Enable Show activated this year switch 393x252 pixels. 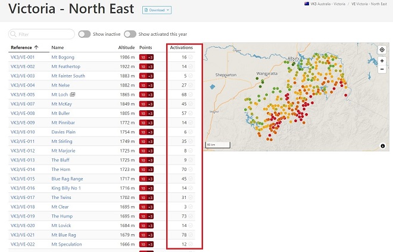tap(130, 34)
